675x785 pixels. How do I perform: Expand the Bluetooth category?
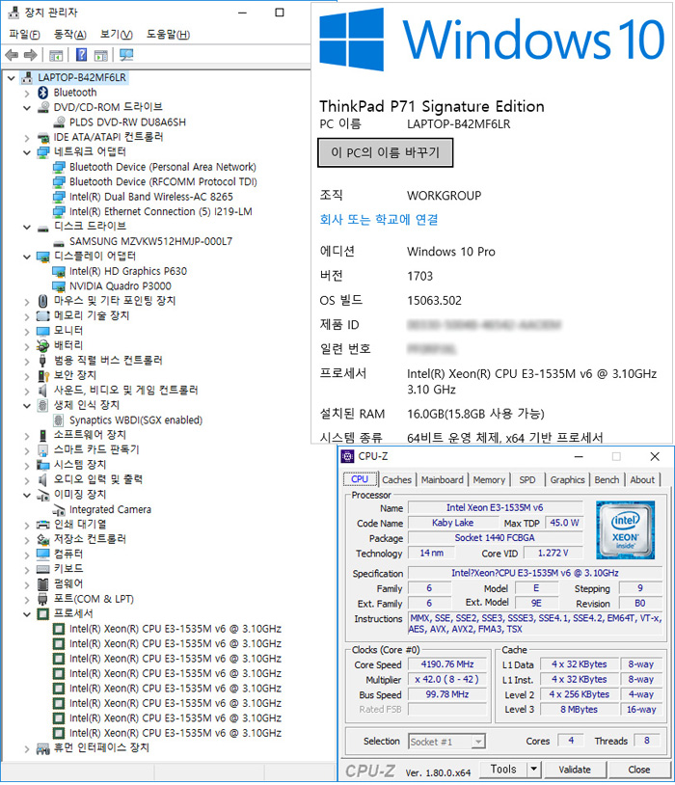27,94
